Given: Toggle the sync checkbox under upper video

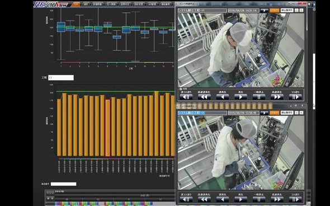Looking at the screenshot, I should coord(181,89).
